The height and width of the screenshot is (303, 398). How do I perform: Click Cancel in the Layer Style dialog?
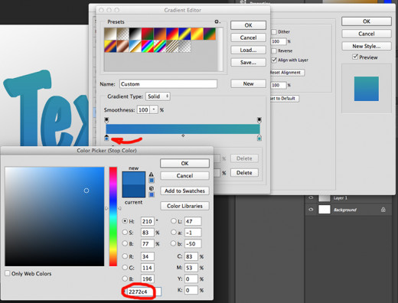tap(367, 34)
